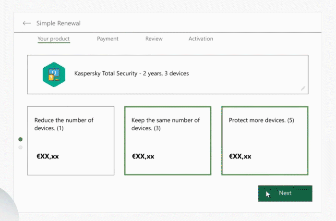Choose Keep the same number of devices card

point(168,141)
